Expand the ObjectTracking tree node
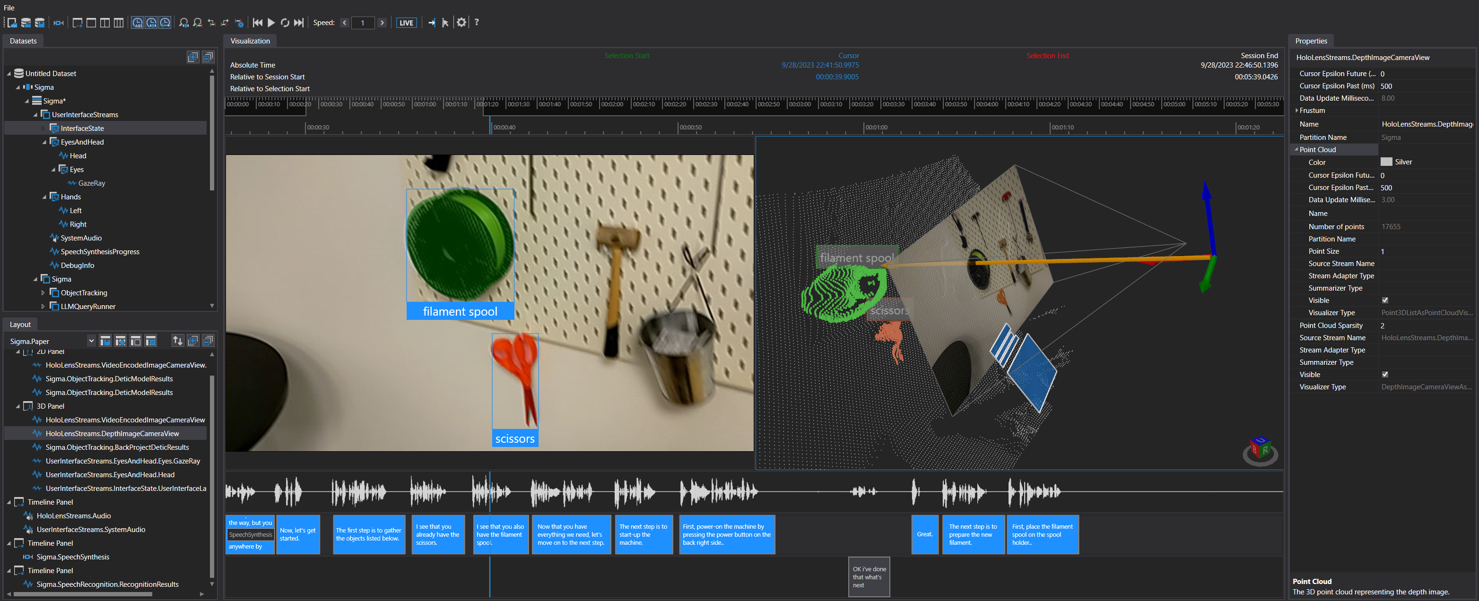The height and width of the screenshot is (601, 1479). tap(43, 293)
